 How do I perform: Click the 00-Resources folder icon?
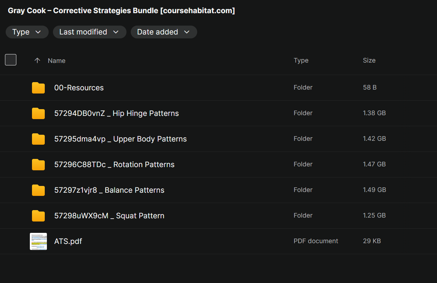point(38,88)
